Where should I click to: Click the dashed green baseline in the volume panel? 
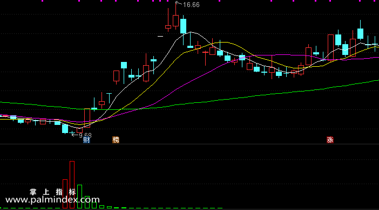pyautogui.click(x=111, y=208)
